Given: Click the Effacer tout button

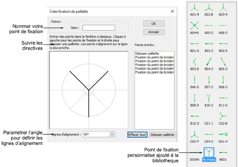Looking at the screenshot, I should click(137, 135).
